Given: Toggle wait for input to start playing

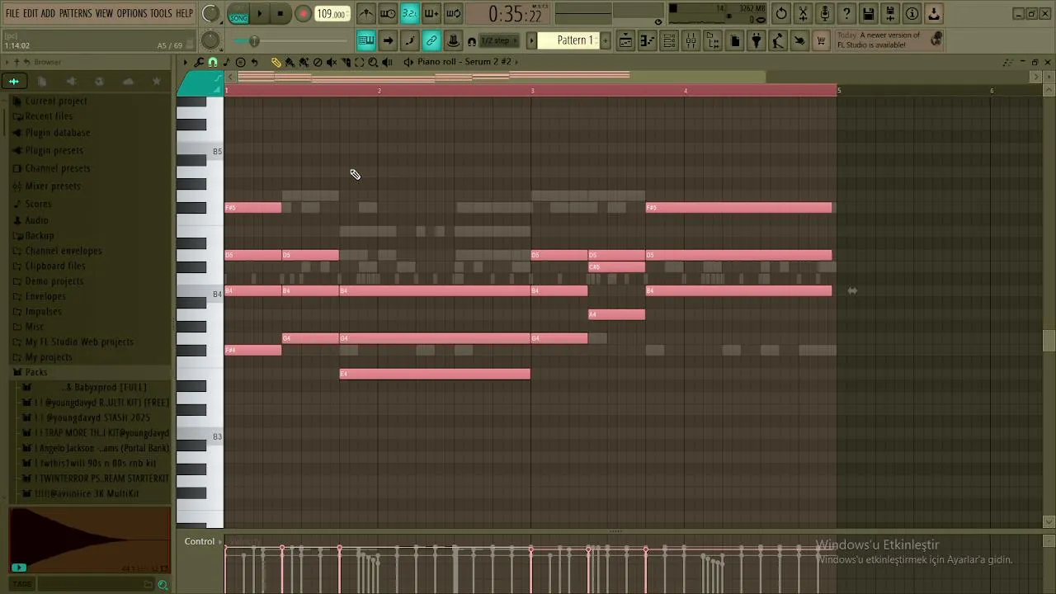Looking at the screenshot, I should (388, 14).
